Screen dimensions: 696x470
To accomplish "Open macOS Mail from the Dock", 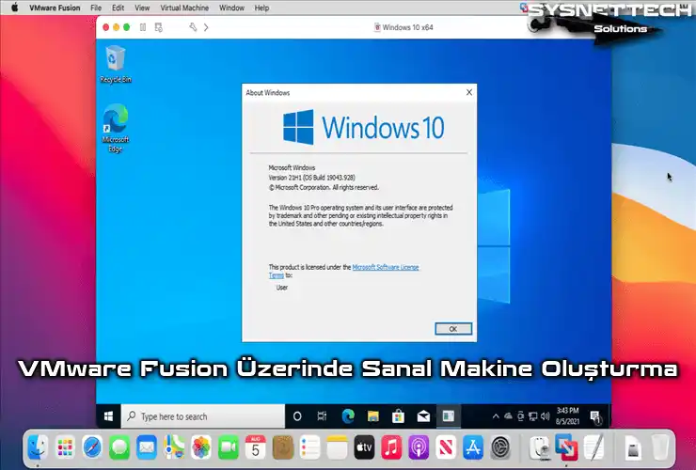I will 147,447.
